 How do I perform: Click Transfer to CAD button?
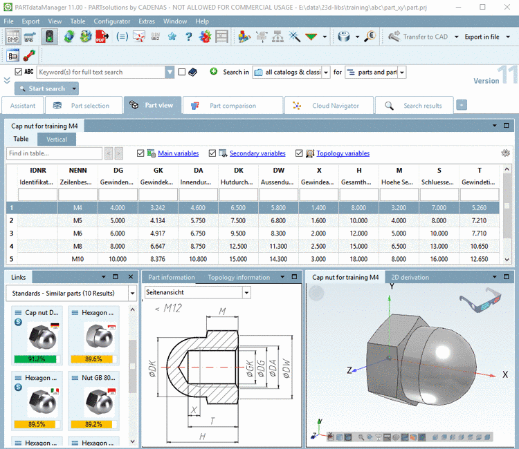pos(417,37)
